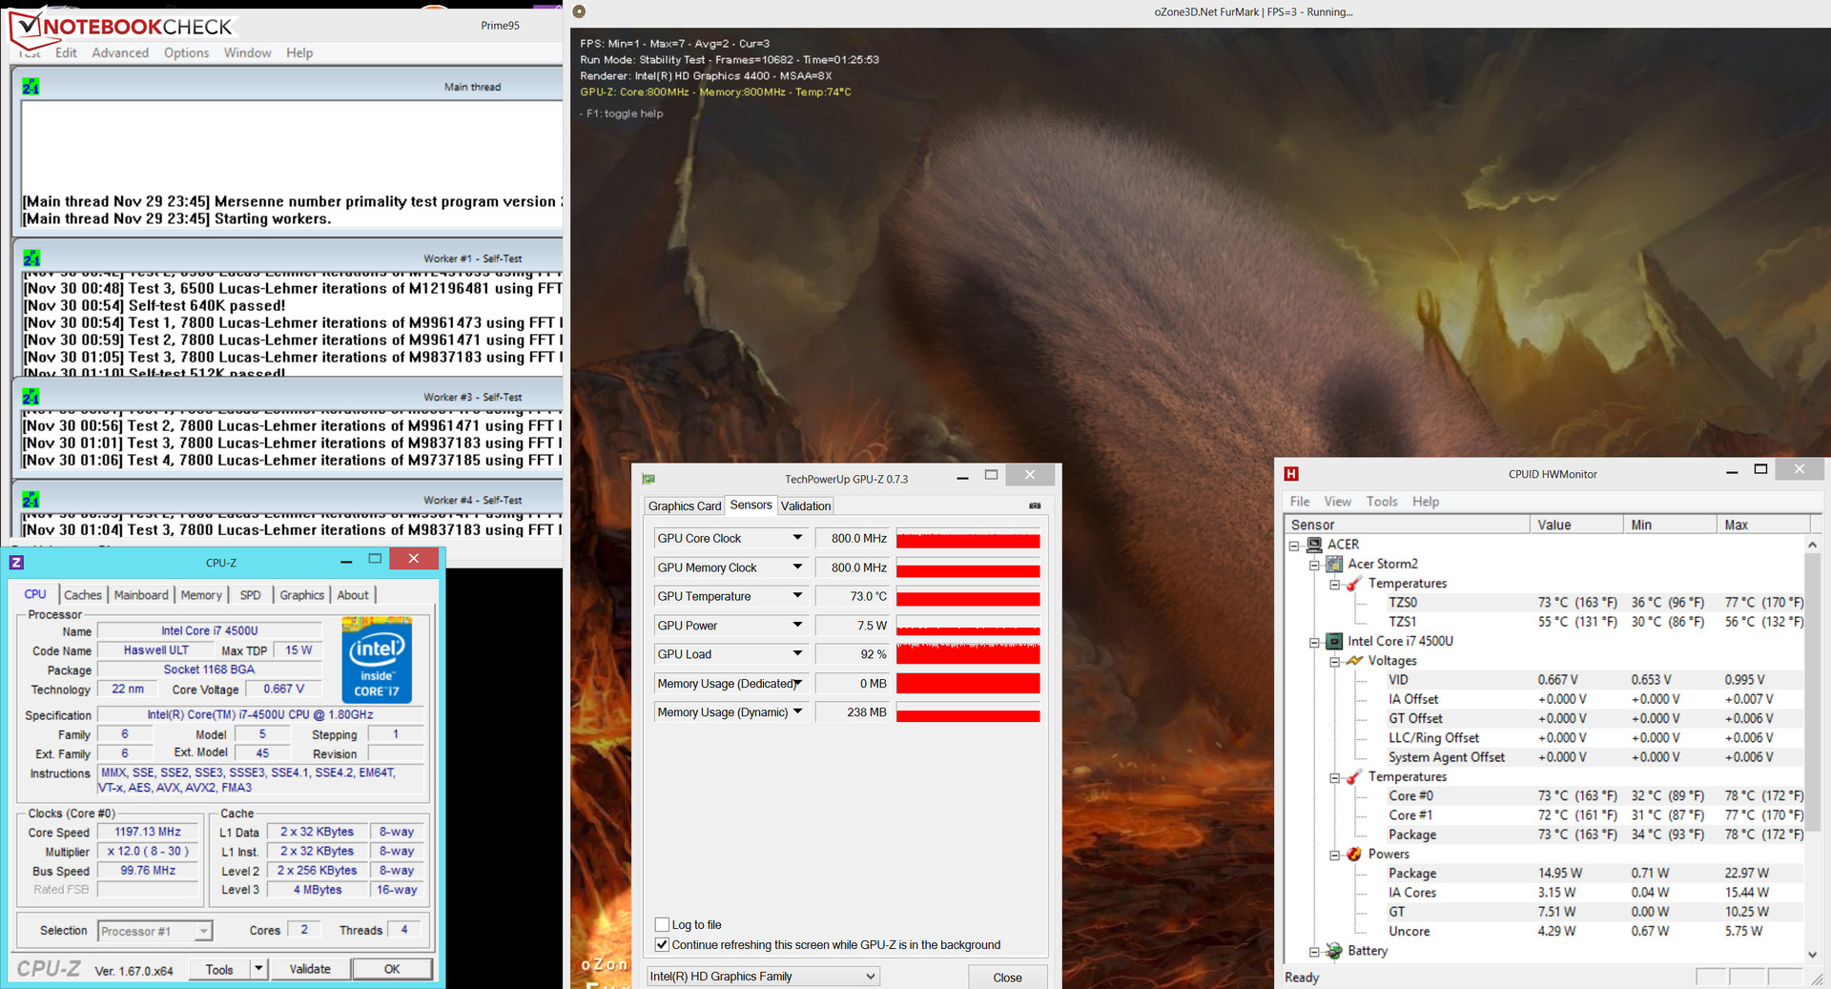Click the GPU-Z title bar chip icon

coord(649,479)
